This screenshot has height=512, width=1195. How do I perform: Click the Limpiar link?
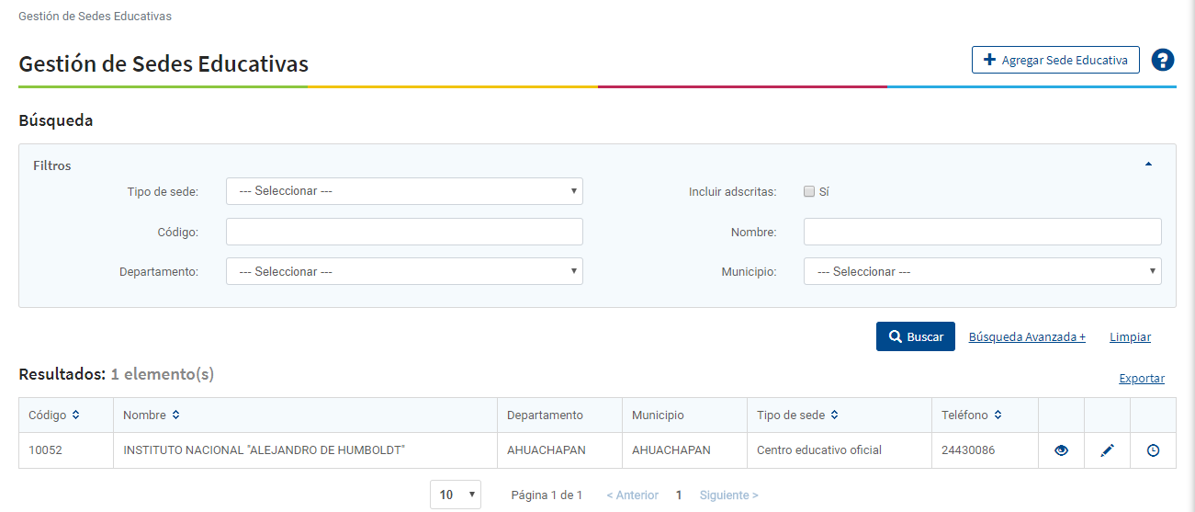[x=1130, y=337]
